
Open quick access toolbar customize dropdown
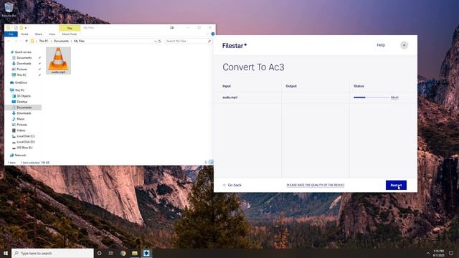26,28
